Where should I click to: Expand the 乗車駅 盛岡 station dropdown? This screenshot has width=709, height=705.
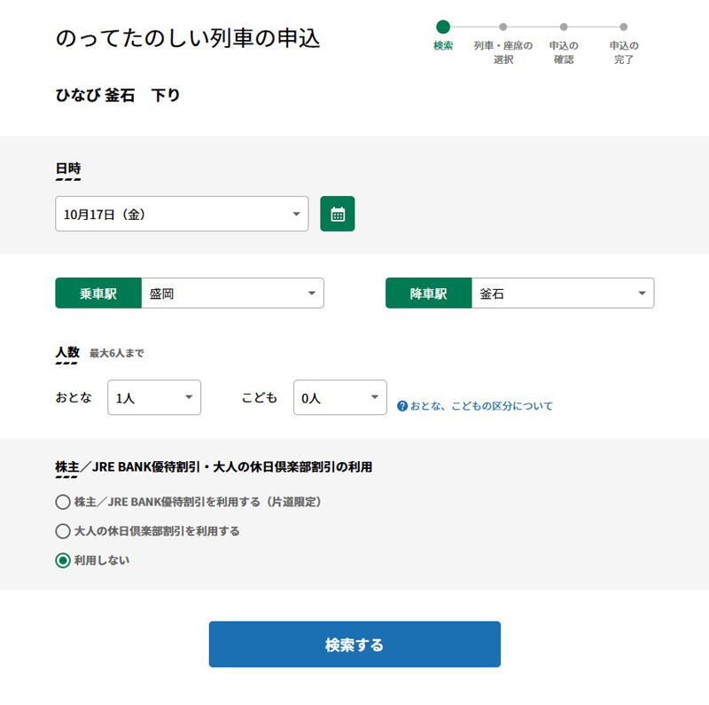(x=232, y=294)
